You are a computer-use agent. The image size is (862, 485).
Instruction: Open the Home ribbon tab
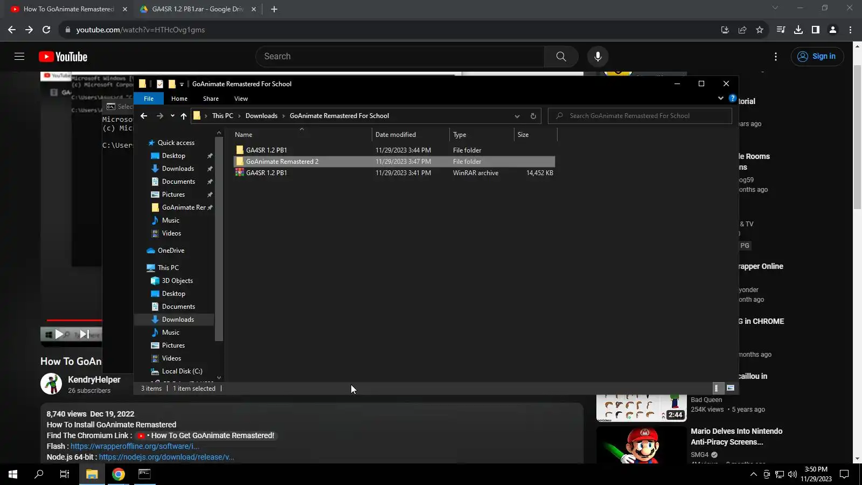tap(179, 99)
